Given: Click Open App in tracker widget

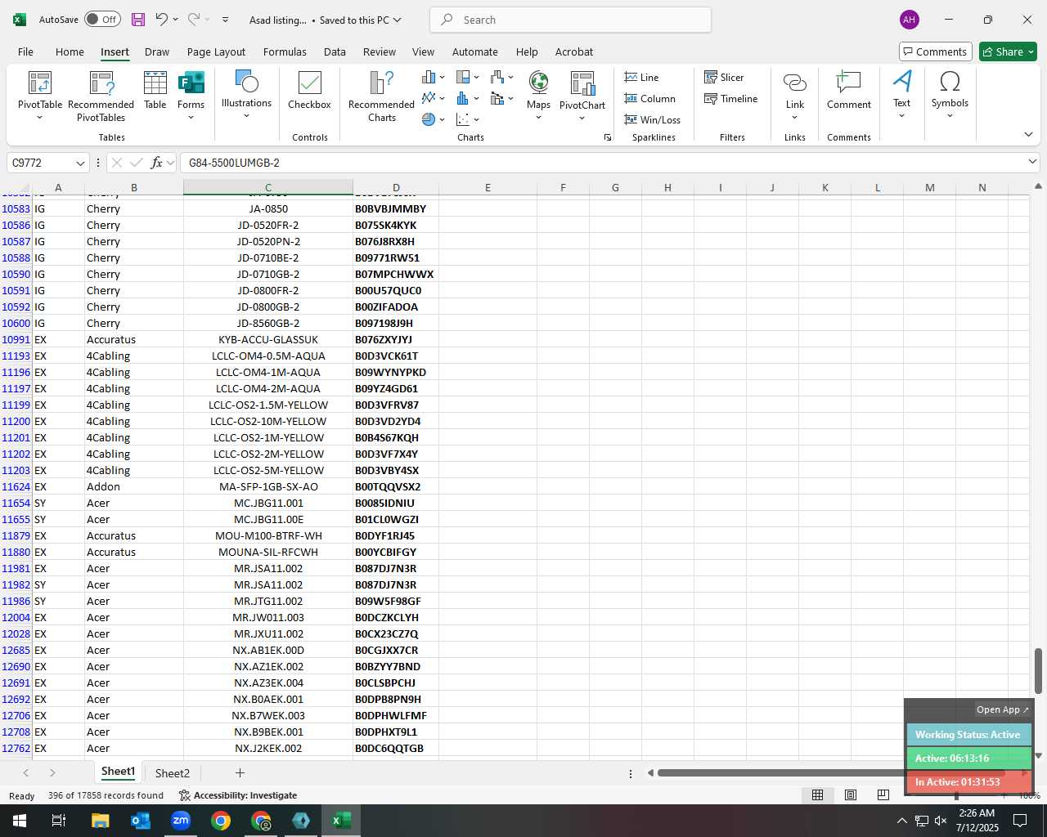Looking at the screenshot, I should 1003,709.
